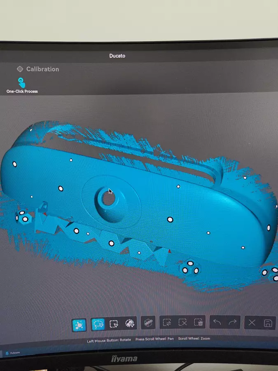Toggle the cutting plane box tool

148,322
